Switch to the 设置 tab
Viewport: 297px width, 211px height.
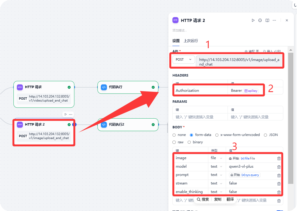(x=176, y=41)
